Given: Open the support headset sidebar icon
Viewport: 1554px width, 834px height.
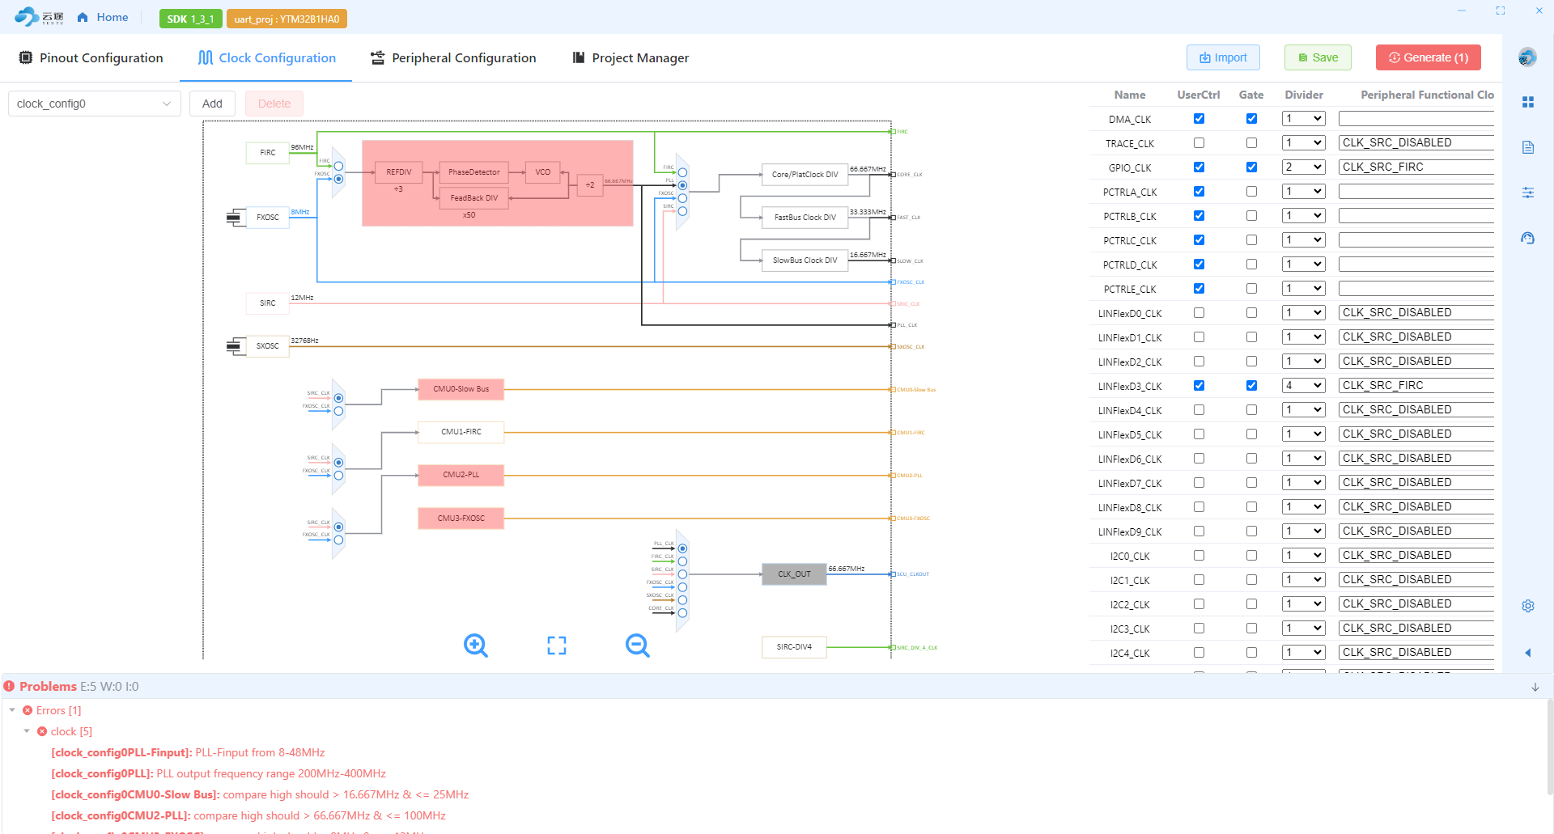Looking at the screenshot, I should [x=1528, y=238].
